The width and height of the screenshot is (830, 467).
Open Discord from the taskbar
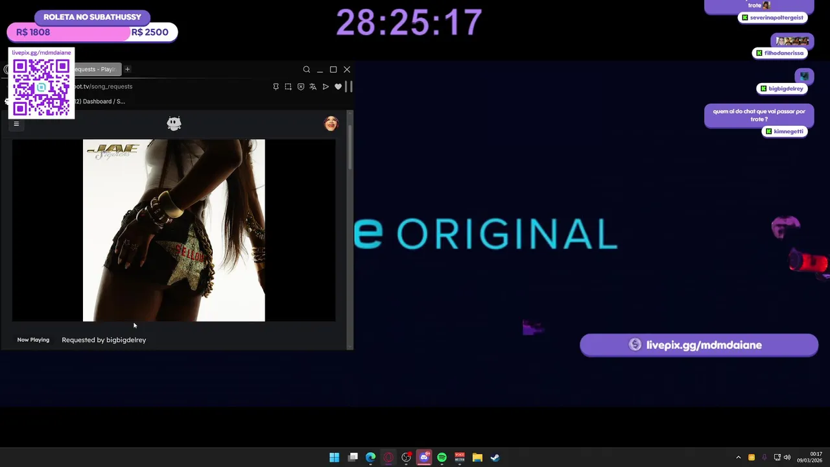424,457
